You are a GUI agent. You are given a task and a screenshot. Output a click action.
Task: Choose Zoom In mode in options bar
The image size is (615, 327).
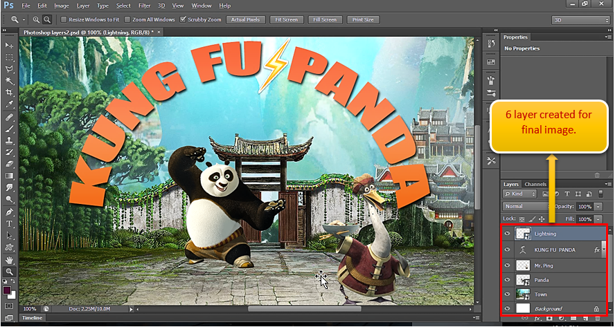36,19
